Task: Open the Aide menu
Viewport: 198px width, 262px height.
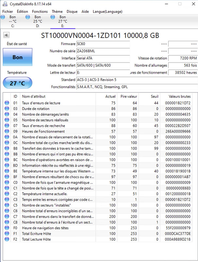Action: 85,11
